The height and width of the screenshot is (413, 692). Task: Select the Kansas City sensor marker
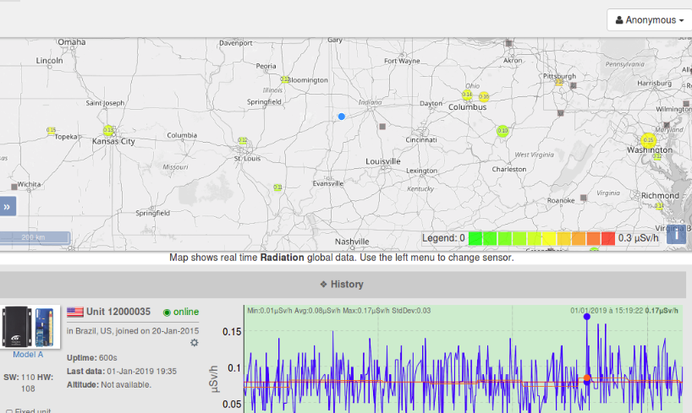click(108, 131)
